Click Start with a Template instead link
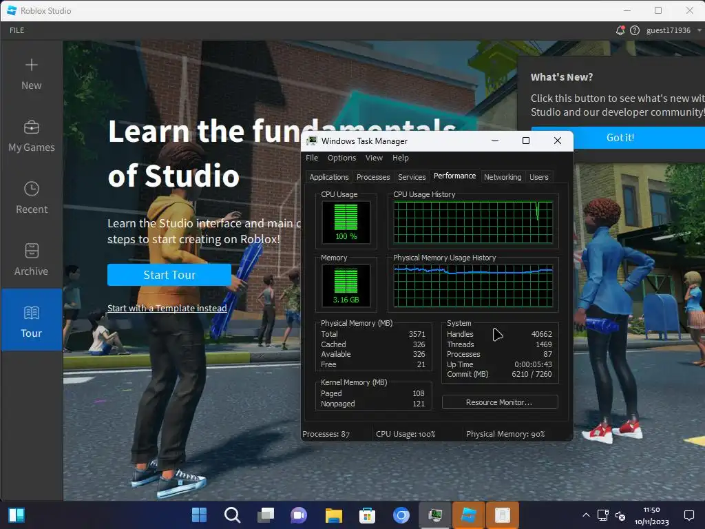The width and height of the screenshot is (705, 529). pyautogui.click(x=167, y=308)
